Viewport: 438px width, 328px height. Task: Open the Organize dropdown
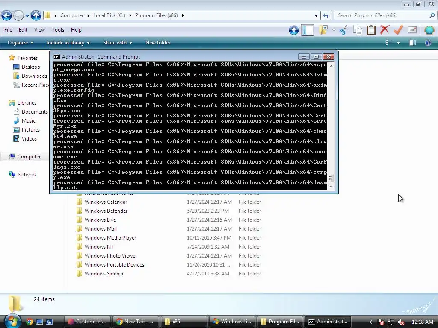(21, 43)
